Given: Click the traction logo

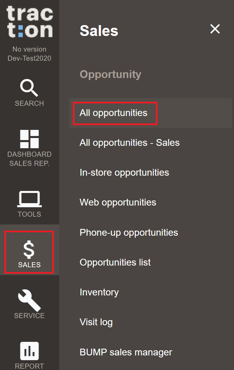Looking at the screenshot, I should (30, 22).
